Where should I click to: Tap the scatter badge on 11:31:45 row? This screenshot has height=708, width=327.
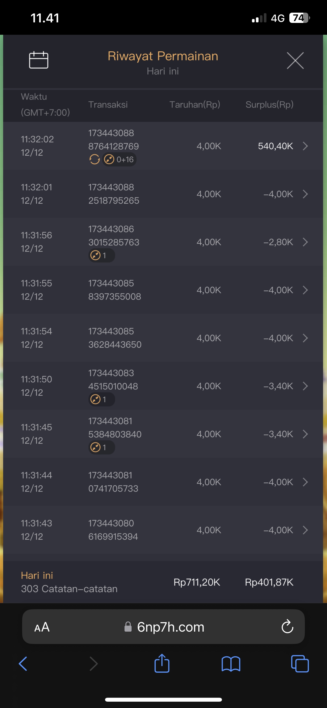coord(101,448)
